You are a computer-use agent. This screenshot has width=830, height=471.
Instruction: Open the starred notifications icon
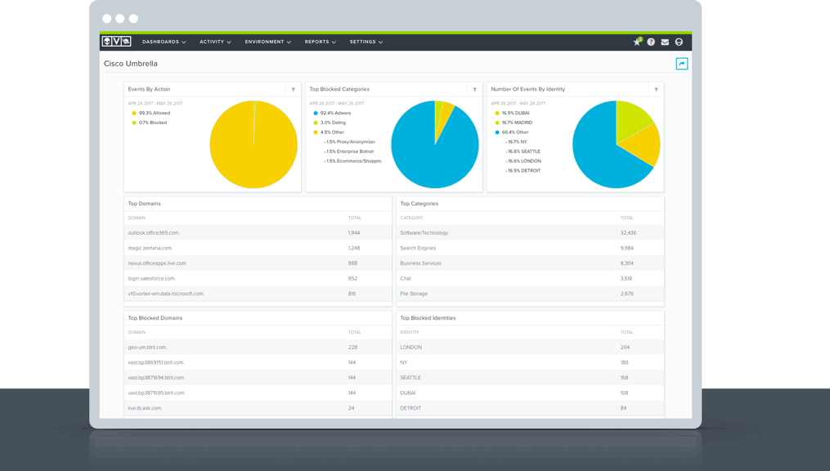point(637,42)
